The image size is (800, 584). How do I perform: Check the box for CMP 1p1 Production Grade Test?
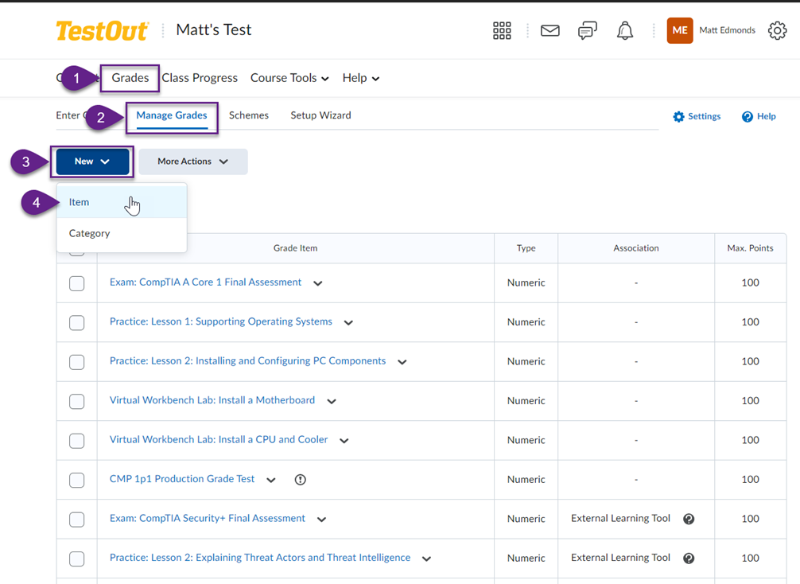[x=76, y=480]
